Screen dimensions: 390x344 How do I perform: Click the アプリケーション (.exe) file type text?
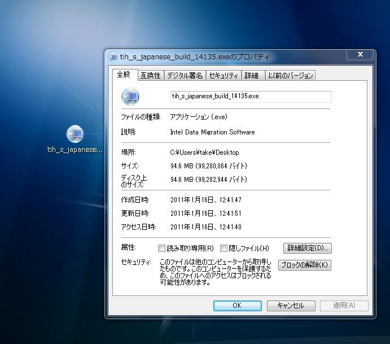click(x=199, y=117)
